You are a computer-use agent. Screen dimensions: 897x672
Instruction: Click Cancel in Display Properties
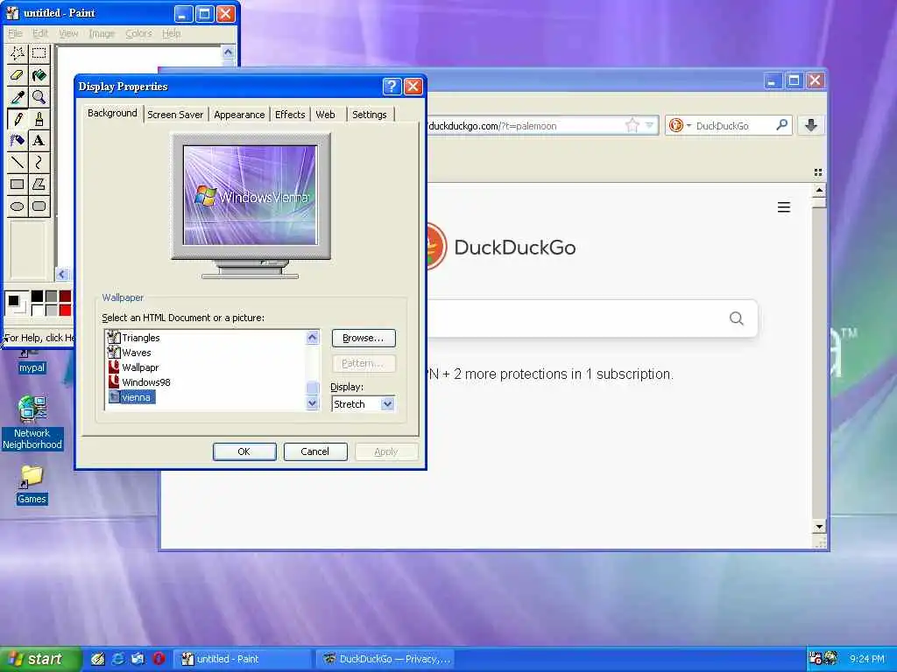coord(315,451)
